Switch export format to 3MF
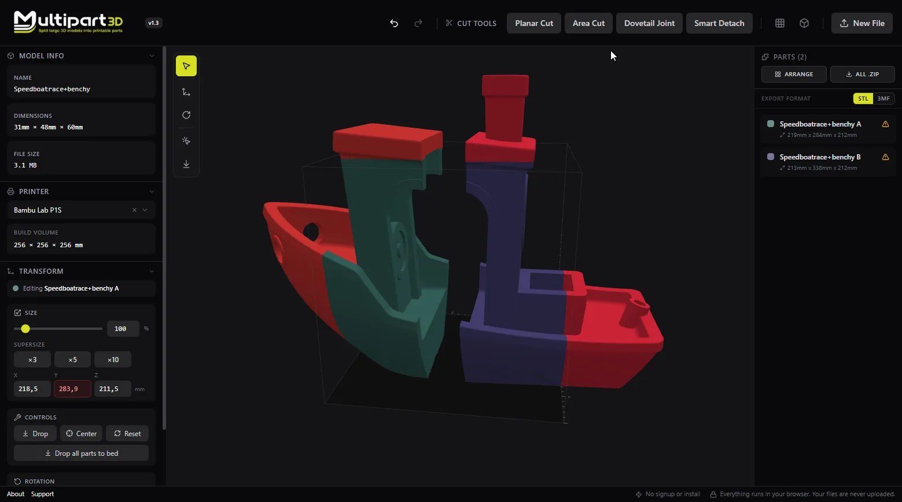The width and height of the screenshot is (902, 502). 883,99
